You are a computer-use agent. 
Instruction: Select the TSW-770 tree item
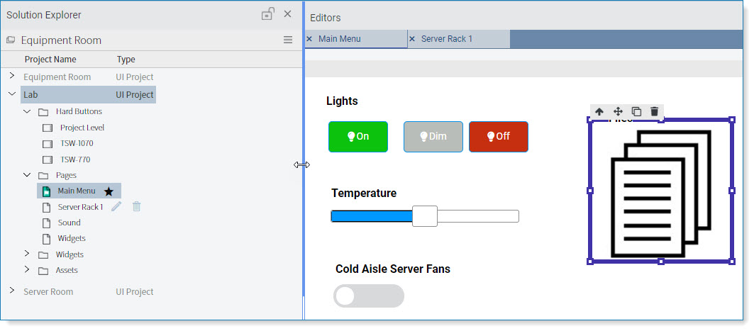(x=75, y=159)
